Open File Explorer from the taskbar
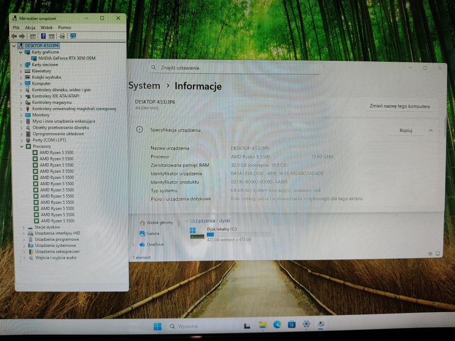The height and width of the screenshot is (341, 455). [x=262, y=325]
